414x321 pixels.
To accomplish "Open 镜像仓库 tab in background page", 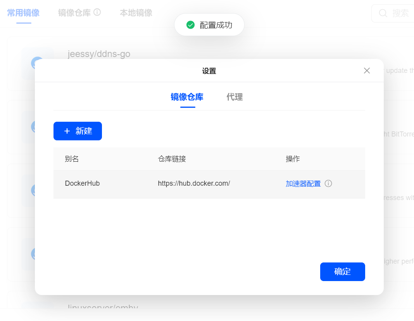I will [74, 13].
